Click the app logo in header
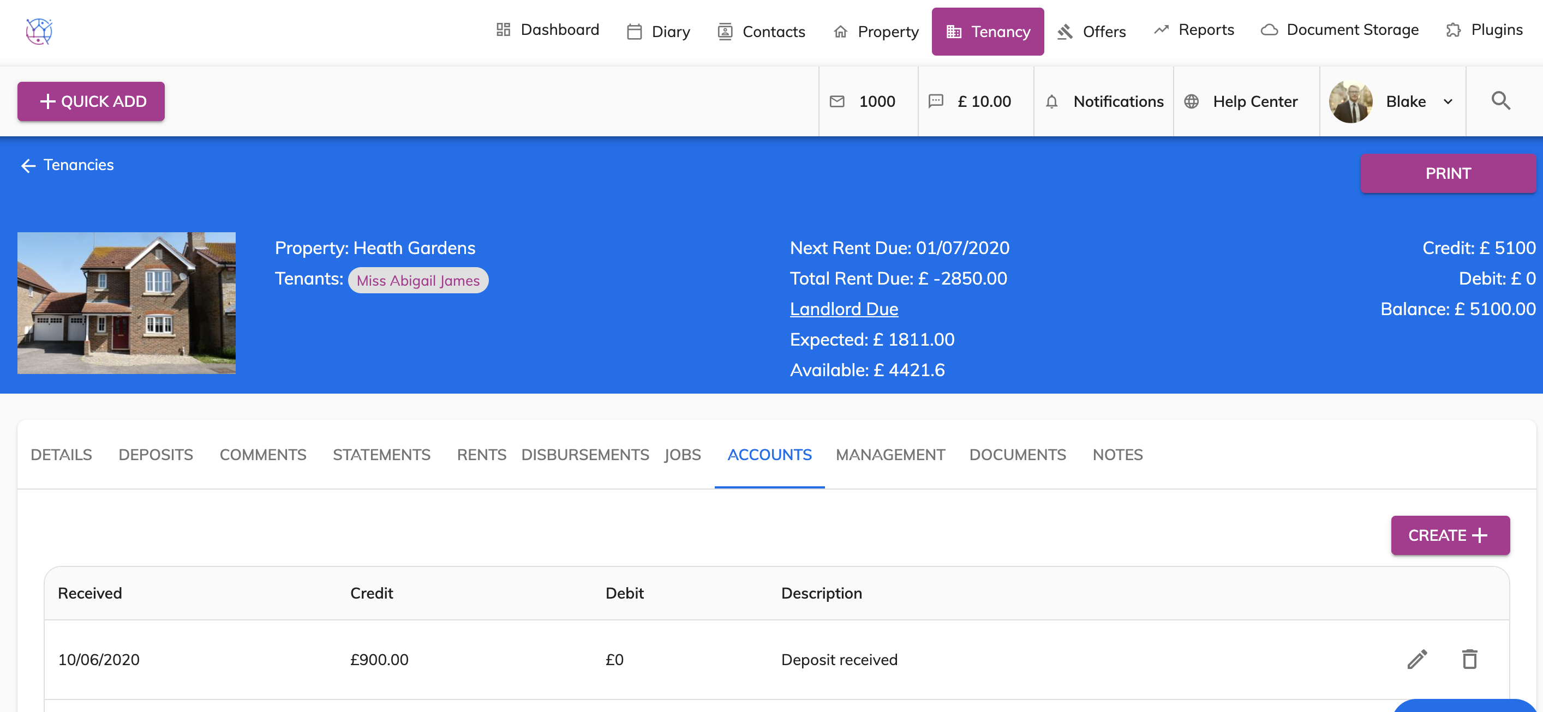 click(x=39, y=31)
